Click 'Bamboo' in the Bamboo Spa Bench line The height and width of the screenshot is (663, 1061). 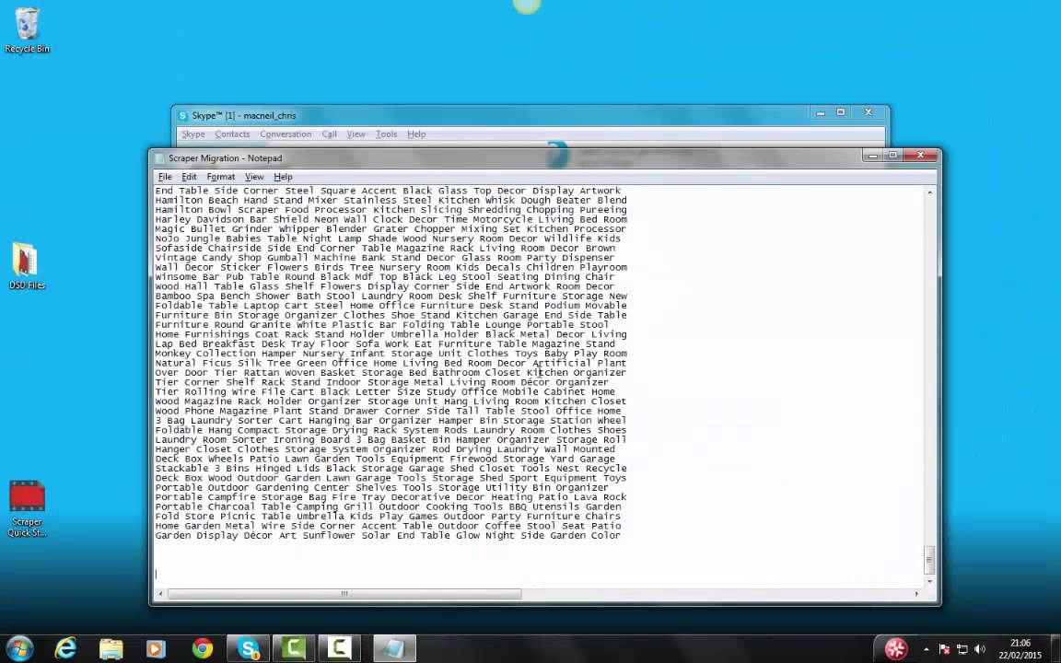point(173,296)
